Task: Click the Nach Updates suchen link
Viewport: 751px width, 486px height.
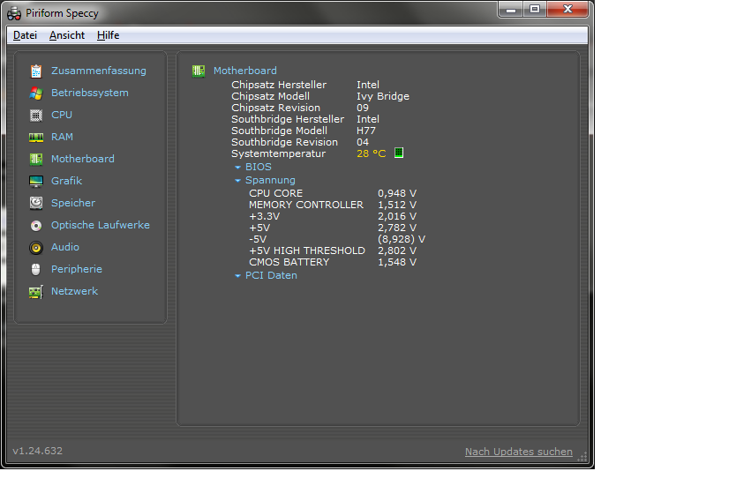Action: point(518,452)
